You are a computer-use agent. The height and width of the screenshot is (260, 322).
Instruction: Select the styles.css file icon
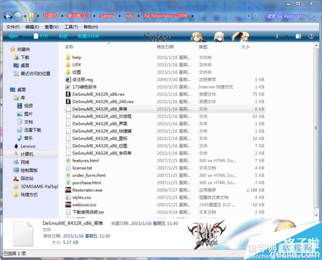pos(68,197)
